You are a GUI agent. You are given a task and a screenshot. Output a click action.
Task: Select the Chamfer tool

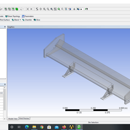pos(27,20)
